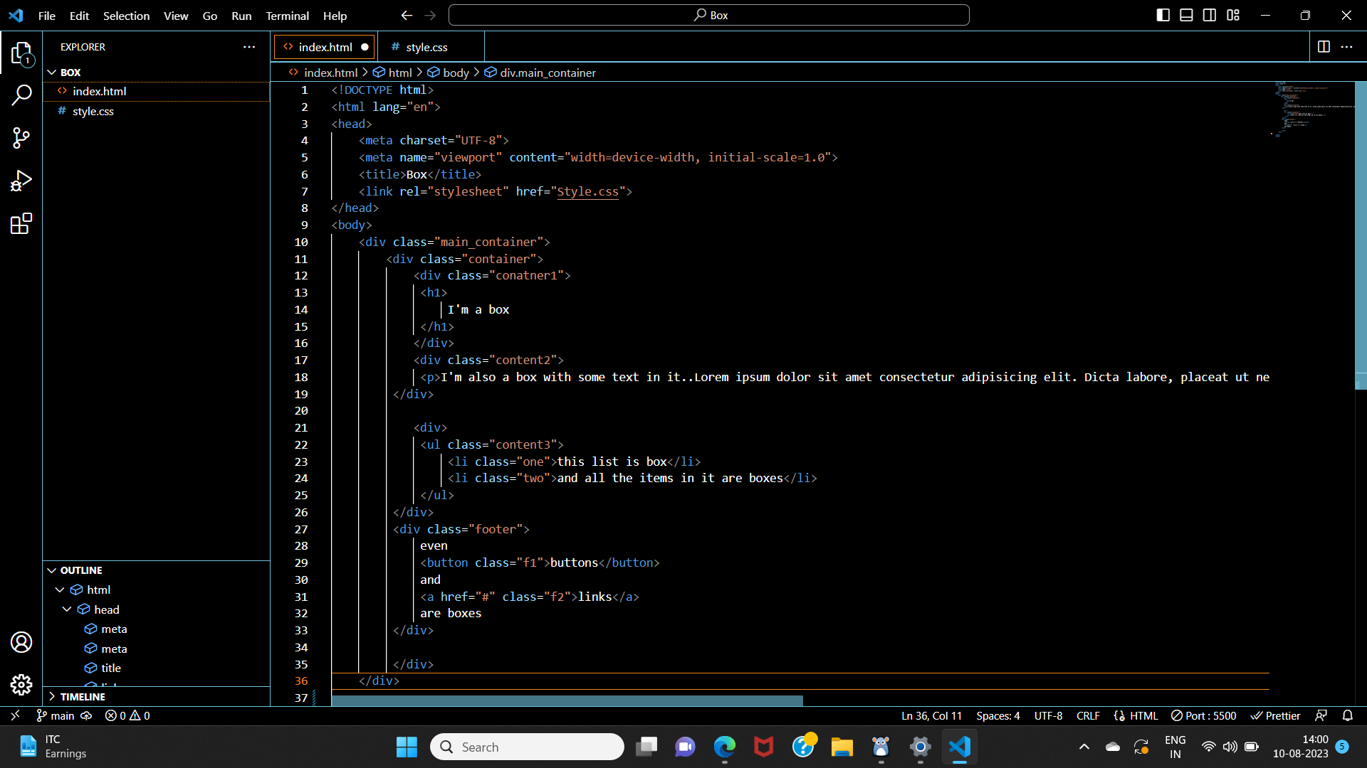Collapse the head element in Outline
The image size is (1367, 768).
67,609
